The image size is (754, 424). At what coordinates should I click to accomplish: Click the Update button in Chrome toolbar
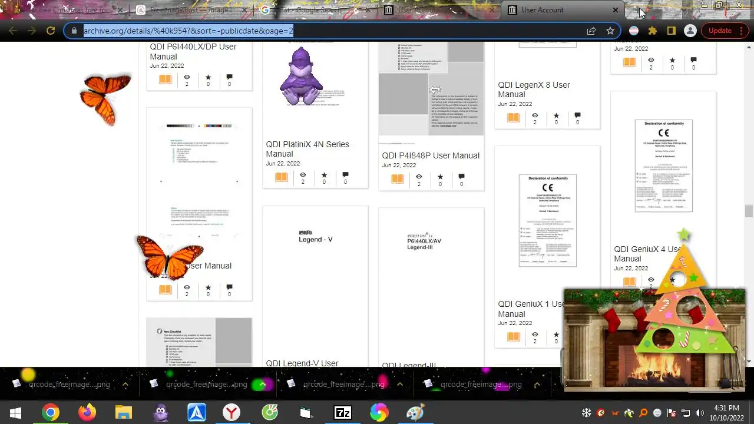click(x=720, y=31)
